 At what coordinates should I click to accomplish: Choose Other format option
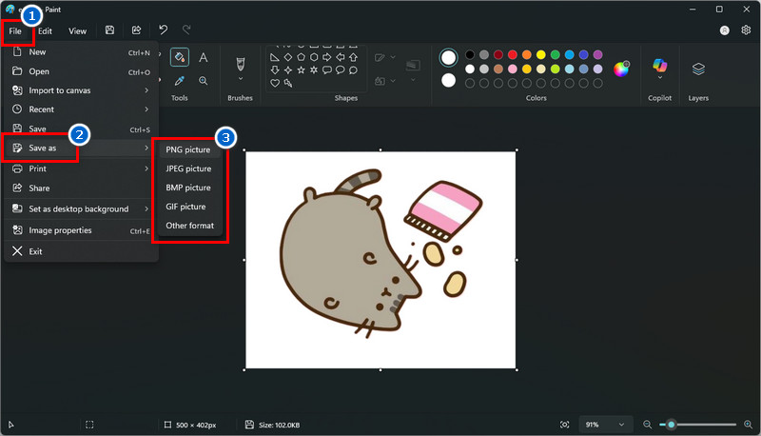click(189, 226)
